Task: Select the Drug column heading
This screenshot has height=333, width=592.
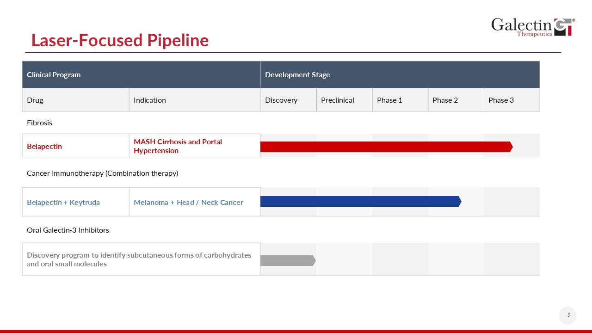Action: [x=35, y=100]
